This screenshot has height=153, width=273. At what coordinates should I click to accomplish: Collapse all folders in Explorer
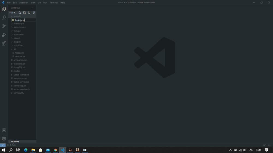[34, 13]
